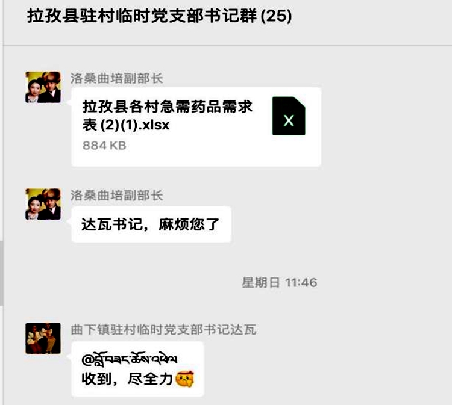Open 洛桑曲培副部长's avatar beside the file message
This screenshot has height=405, width=452.
[43, 87]
